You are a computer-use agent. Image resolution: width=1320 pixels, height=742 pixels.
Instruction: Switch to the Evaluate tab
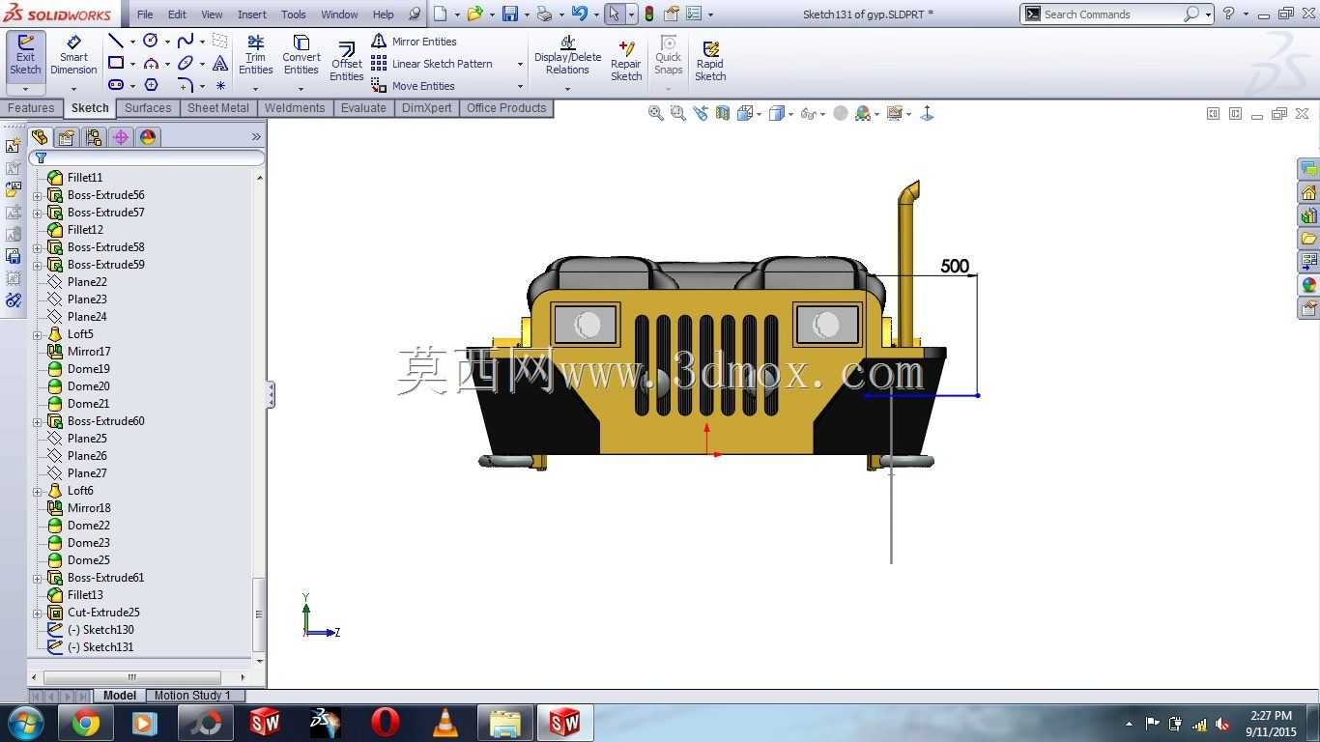(363, 108)
